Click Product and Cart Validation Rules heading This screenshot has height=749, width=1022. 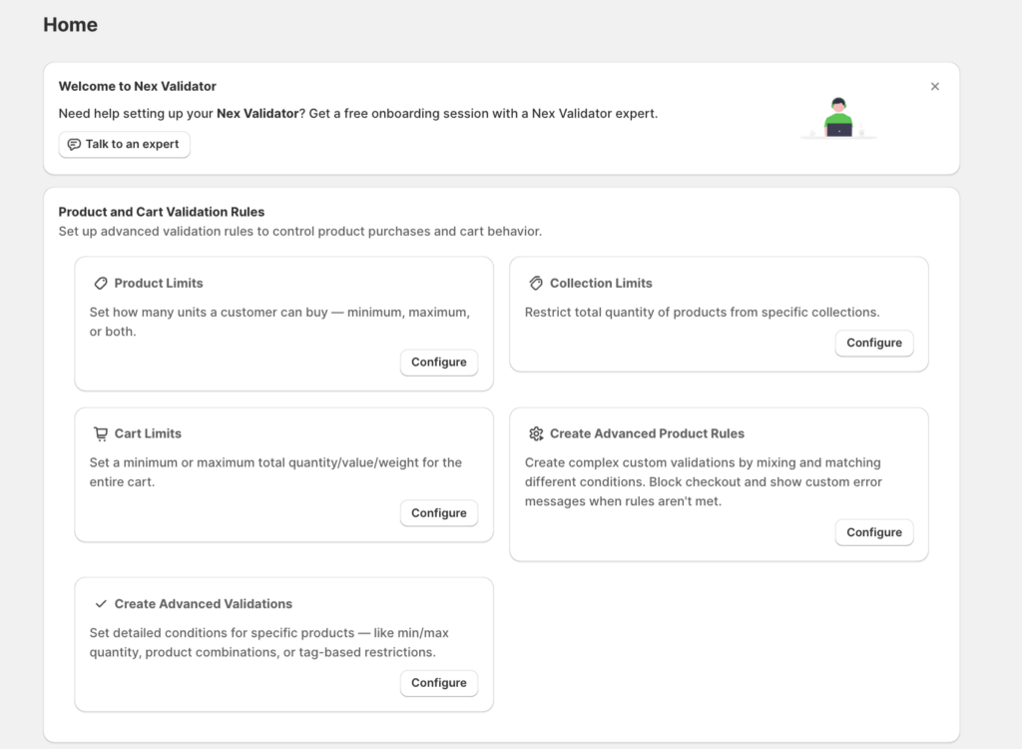(x=162, y=212)
